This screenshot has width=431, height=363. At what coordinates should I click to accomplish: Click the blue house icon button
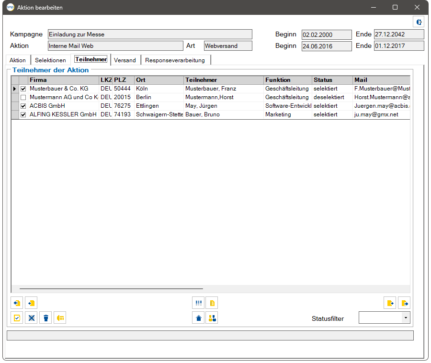pyautogui.click(x=198, y=318)
